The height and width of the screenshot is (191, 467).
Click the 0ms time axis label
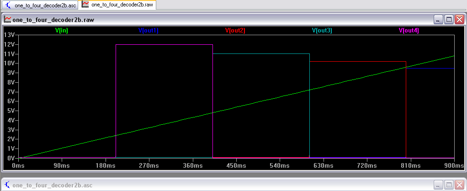coord(18,165)
